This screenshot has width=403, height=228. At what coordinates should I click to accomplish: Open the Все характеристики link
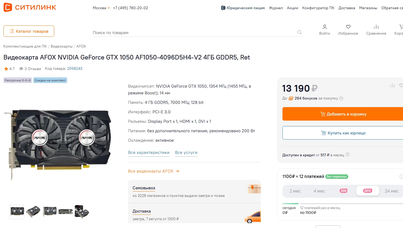(x=149, y=153)
